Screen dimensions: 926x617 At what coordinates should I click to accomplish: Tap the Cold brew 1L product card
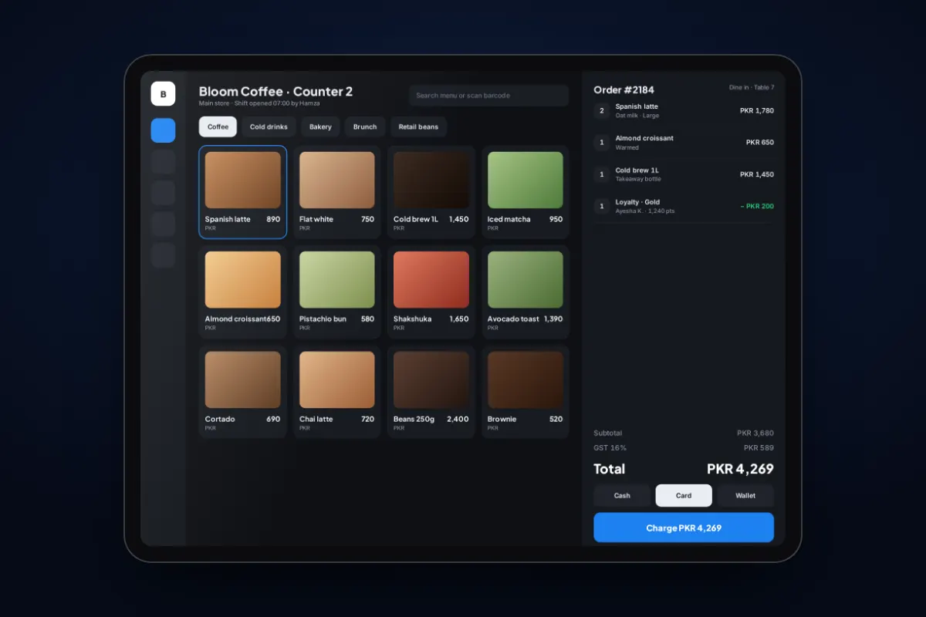[431, 192]
